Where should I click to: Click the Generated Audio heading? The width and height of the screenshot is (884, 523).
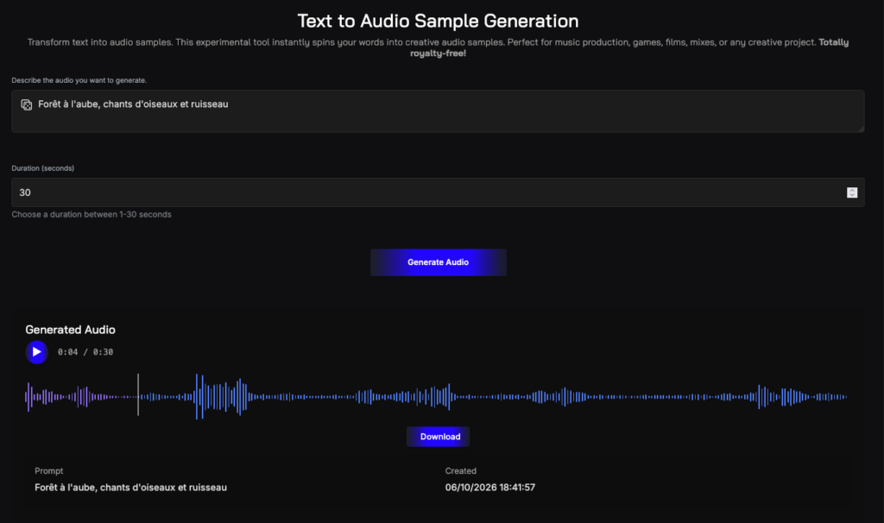tap(71, 330)
